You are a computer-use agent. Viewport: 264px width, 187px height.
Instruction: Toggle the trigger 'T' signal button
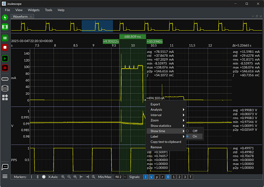click(x=191, y=177)
